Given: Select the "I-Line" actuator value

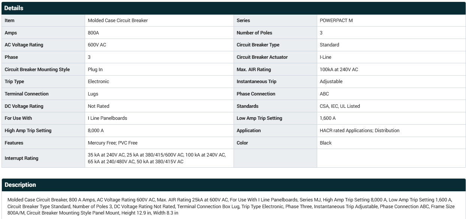Looking at the screenshot, I should click(x=325, y=57).
